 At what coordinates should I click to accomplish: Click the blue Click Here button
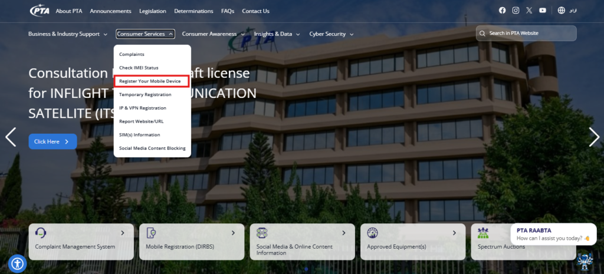click(x=52, y=141)
